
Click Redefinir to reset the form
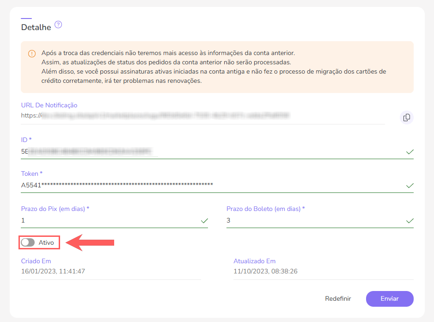point(338,298)
